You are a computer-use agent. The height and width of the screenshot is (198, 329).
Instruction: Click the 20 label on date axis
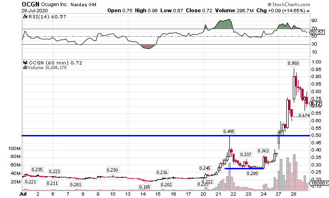[x=203, y=194]
